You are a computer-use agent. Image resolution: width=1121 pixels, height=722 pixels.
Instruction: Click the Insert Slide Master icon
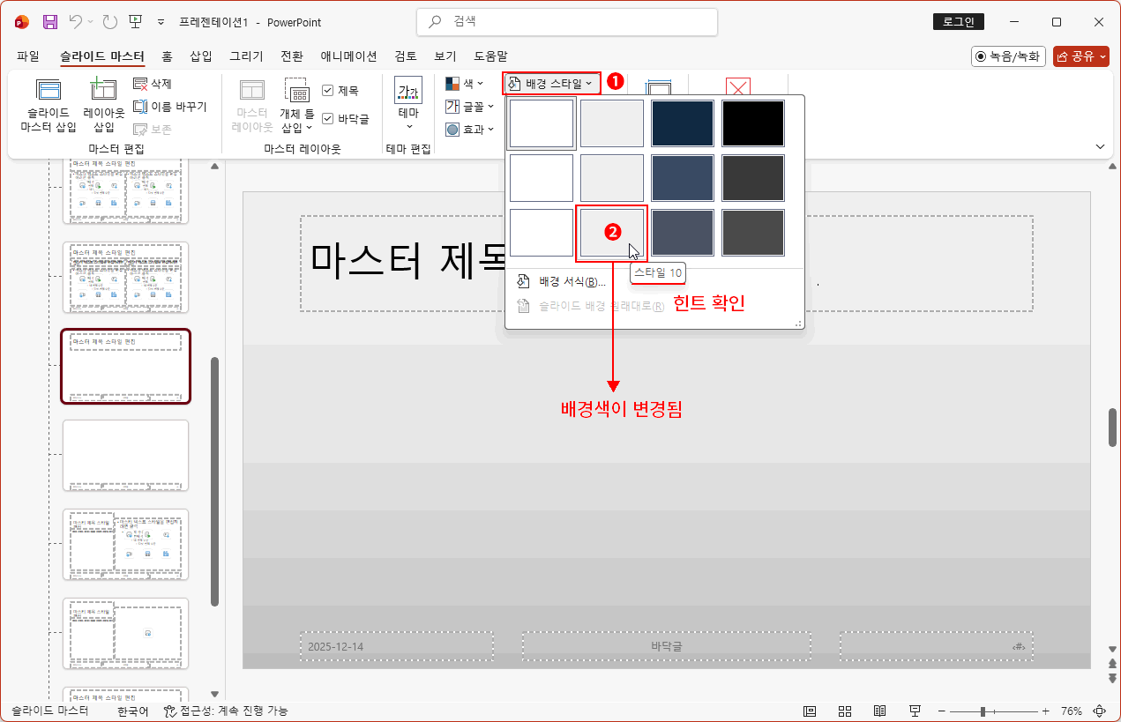[48, 91]
